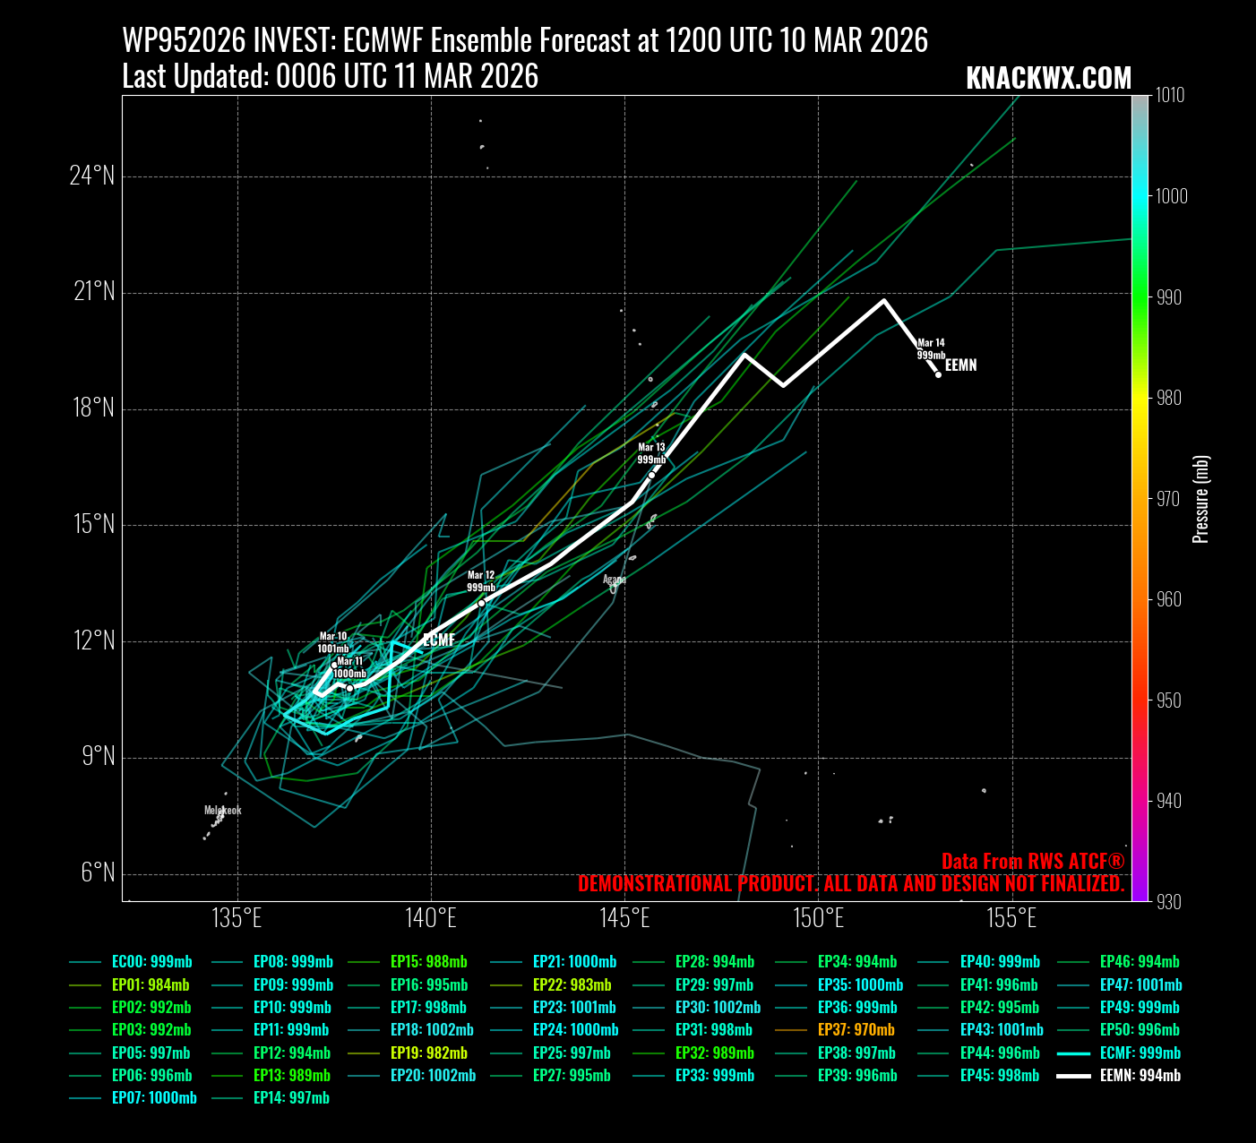Select the ECMF label on the map
This screenshot has height=1143, width=1256.
(x=439, y=640)
